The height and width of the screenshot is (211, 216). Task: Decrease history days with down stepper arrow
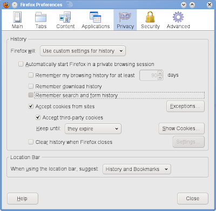(160, 77)
